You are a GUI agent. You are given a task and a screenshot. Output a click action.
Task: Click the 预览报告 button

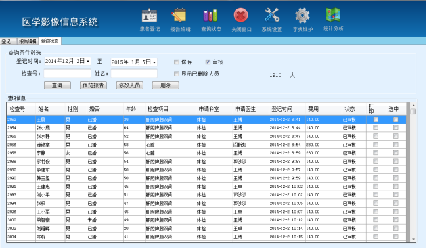point(93,85)
